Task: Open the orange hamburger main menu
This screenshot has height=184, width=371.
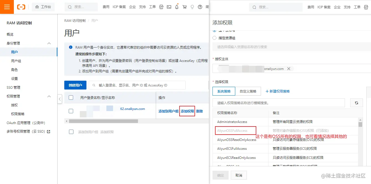Action: coord(7,7)
